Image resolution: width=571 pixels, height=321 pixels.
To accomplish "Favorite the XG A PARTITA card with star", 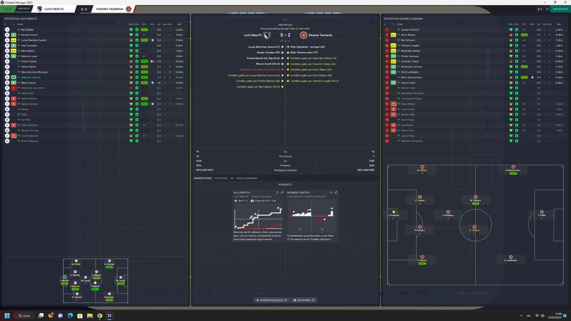I will tap(277, 193).
